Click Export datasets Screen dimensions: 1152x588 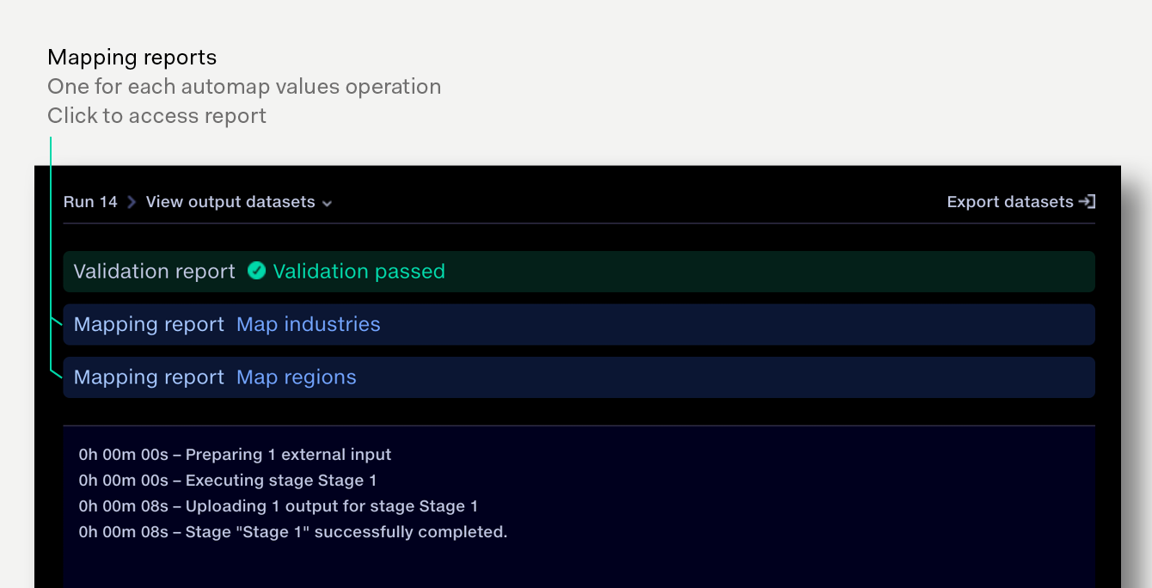coord(1009,201)
